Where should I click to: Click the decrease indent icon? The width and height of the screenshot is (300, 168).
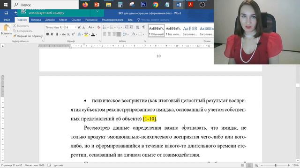coord(127,28)
